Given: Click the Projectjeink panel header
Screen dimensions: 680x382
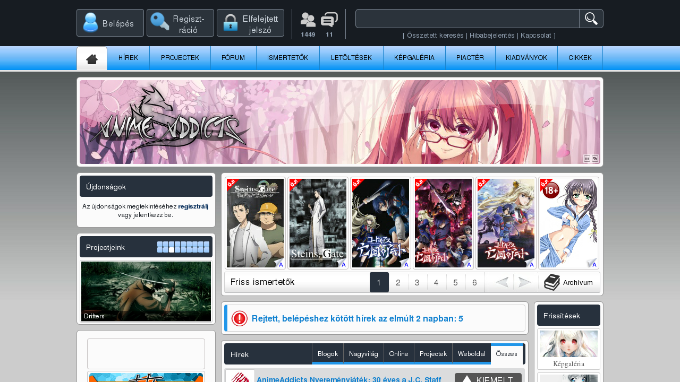Looking at the screenshot, I should [146, 247].
